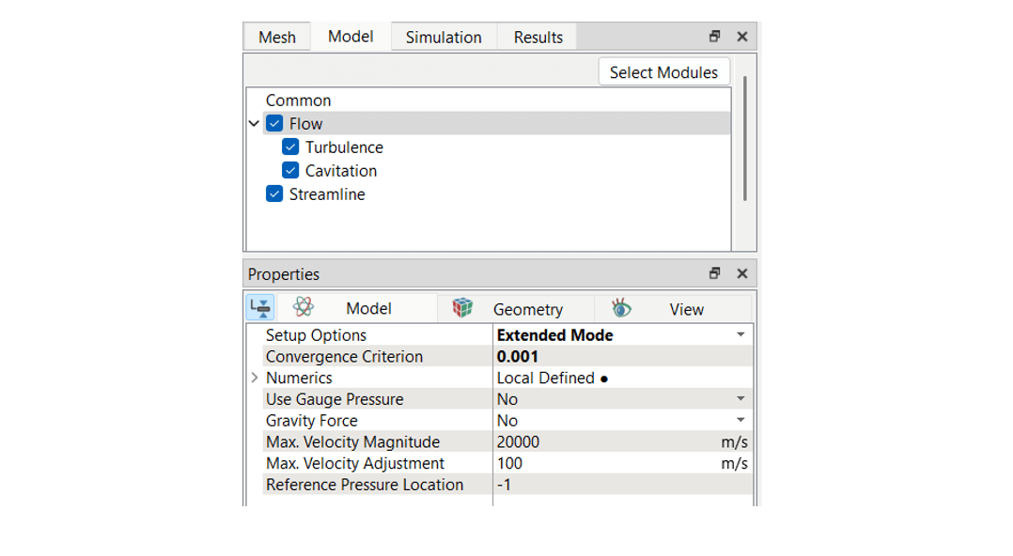This screenshot has height=556, width=1013.
Task: Select the Common tree item
Action: click(298, 100)
